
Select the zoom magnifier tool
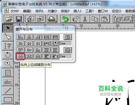pos(8,64)
